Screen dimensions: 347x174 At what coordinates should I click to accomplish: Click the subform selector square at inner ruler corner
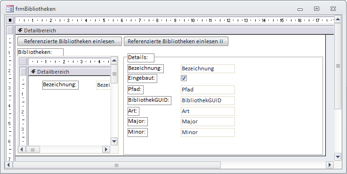(23, 61)
